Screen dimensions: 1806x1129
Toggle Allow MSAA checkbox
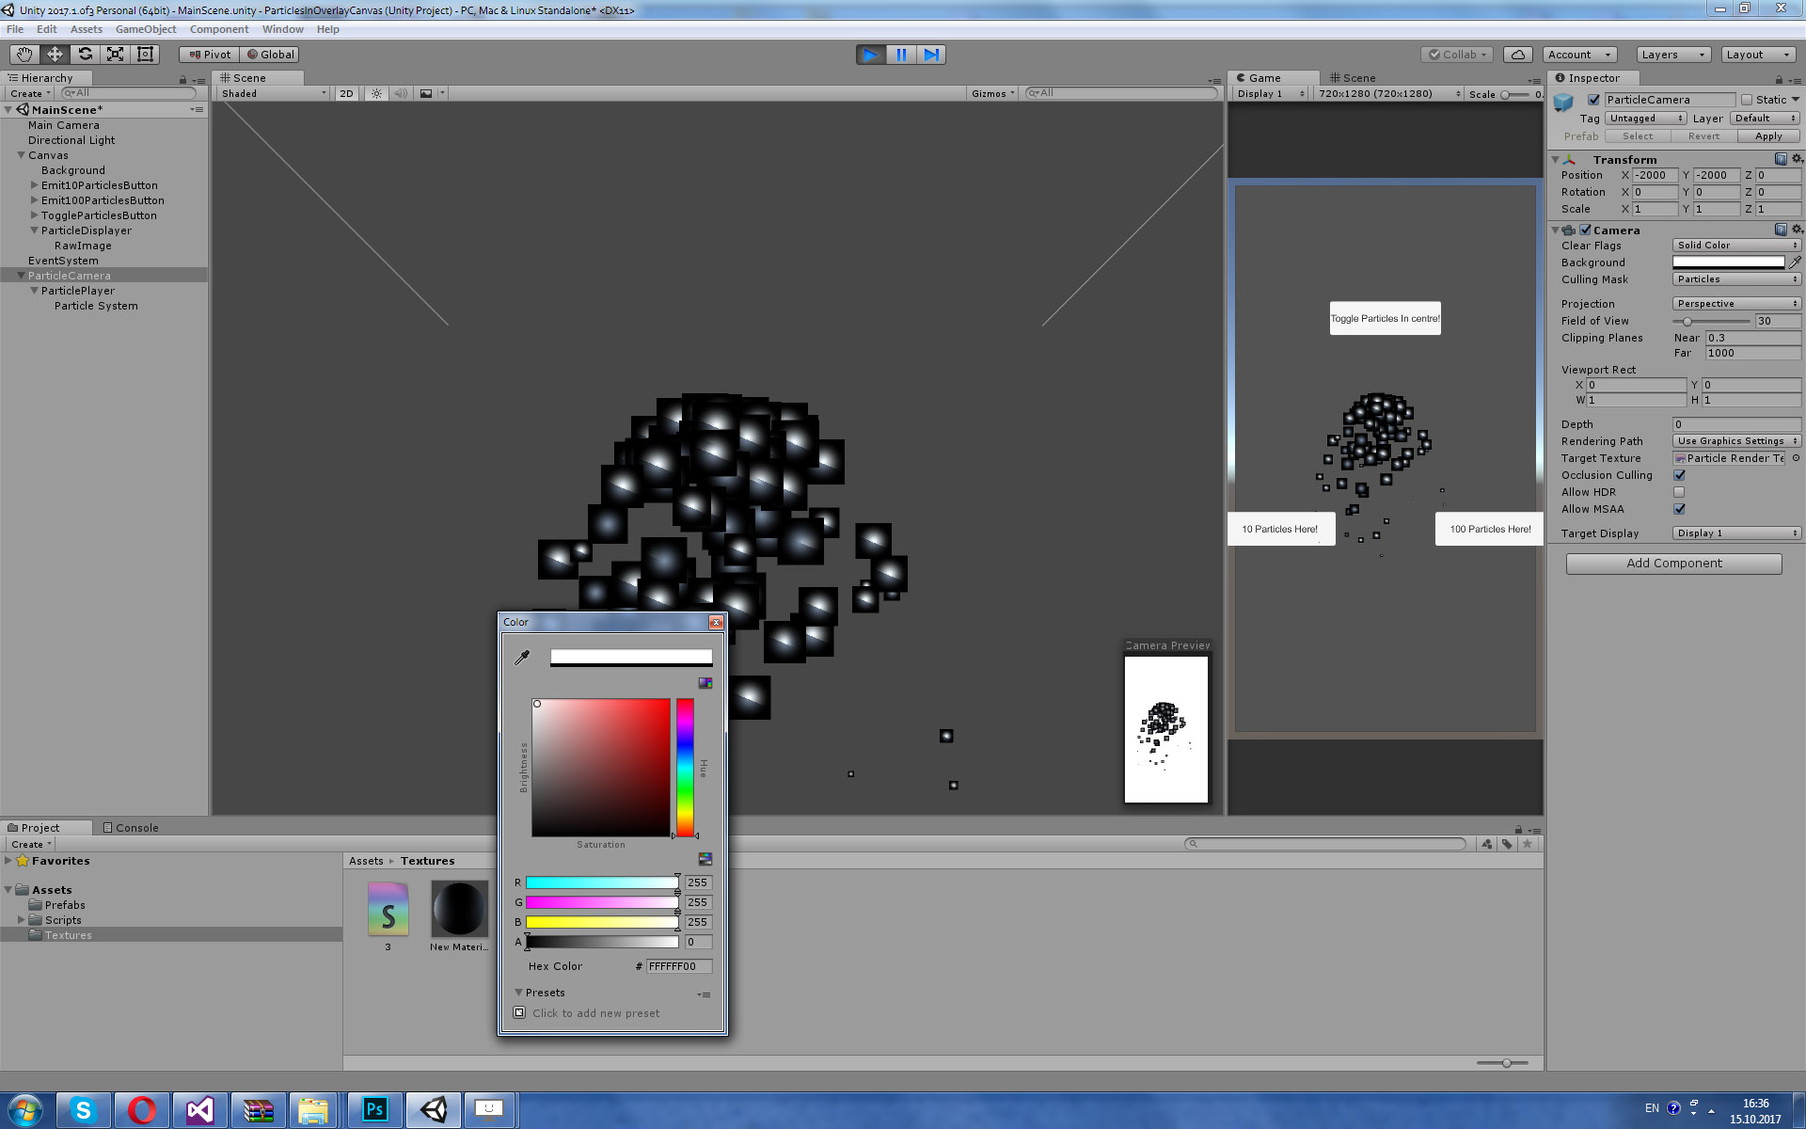[x=1679, y=509]
